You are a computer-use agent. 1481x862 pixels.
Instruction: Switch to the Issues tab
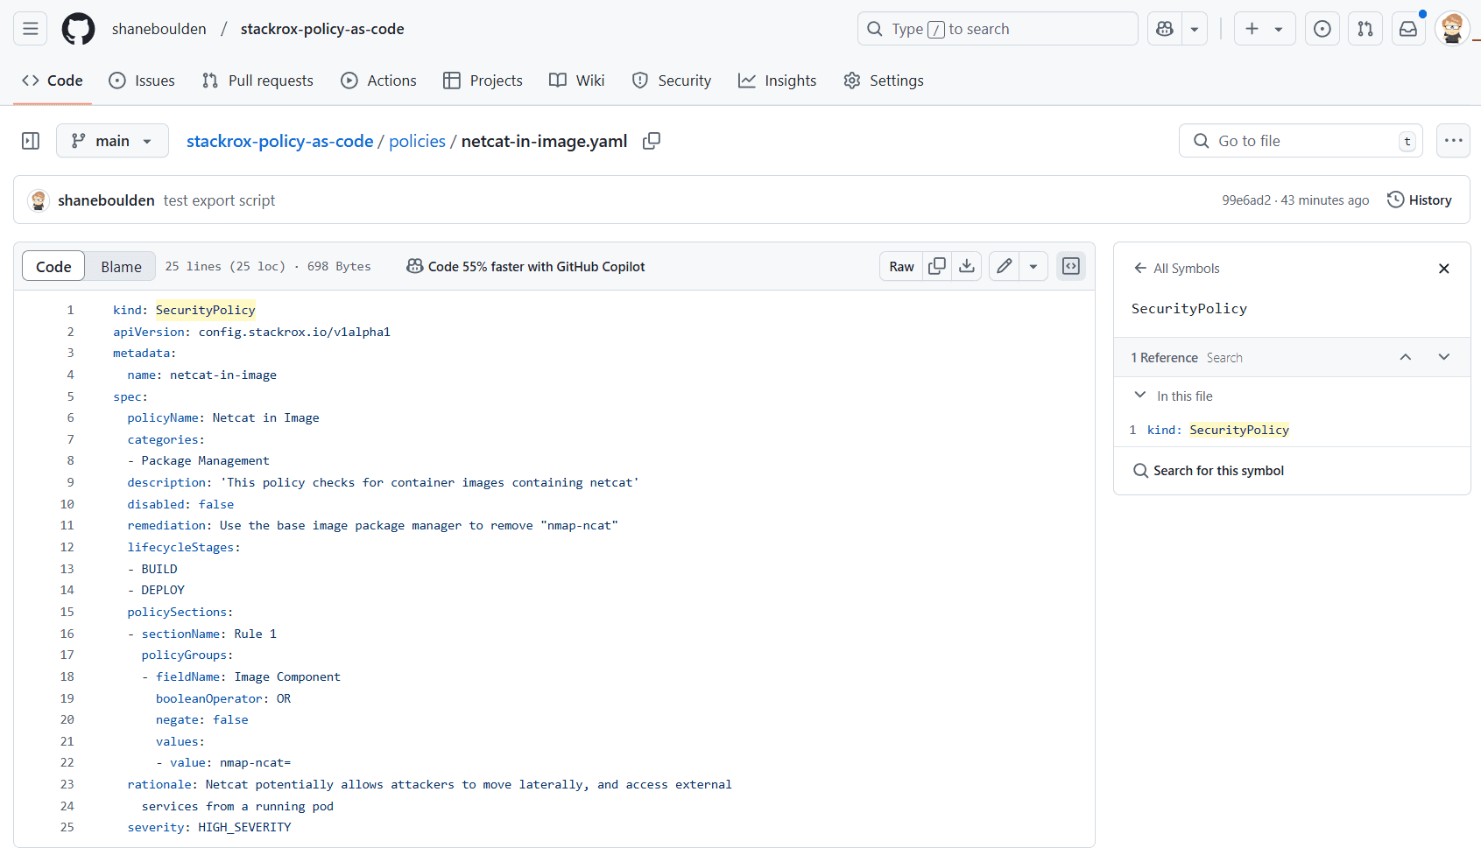click(x=142, y=81)
